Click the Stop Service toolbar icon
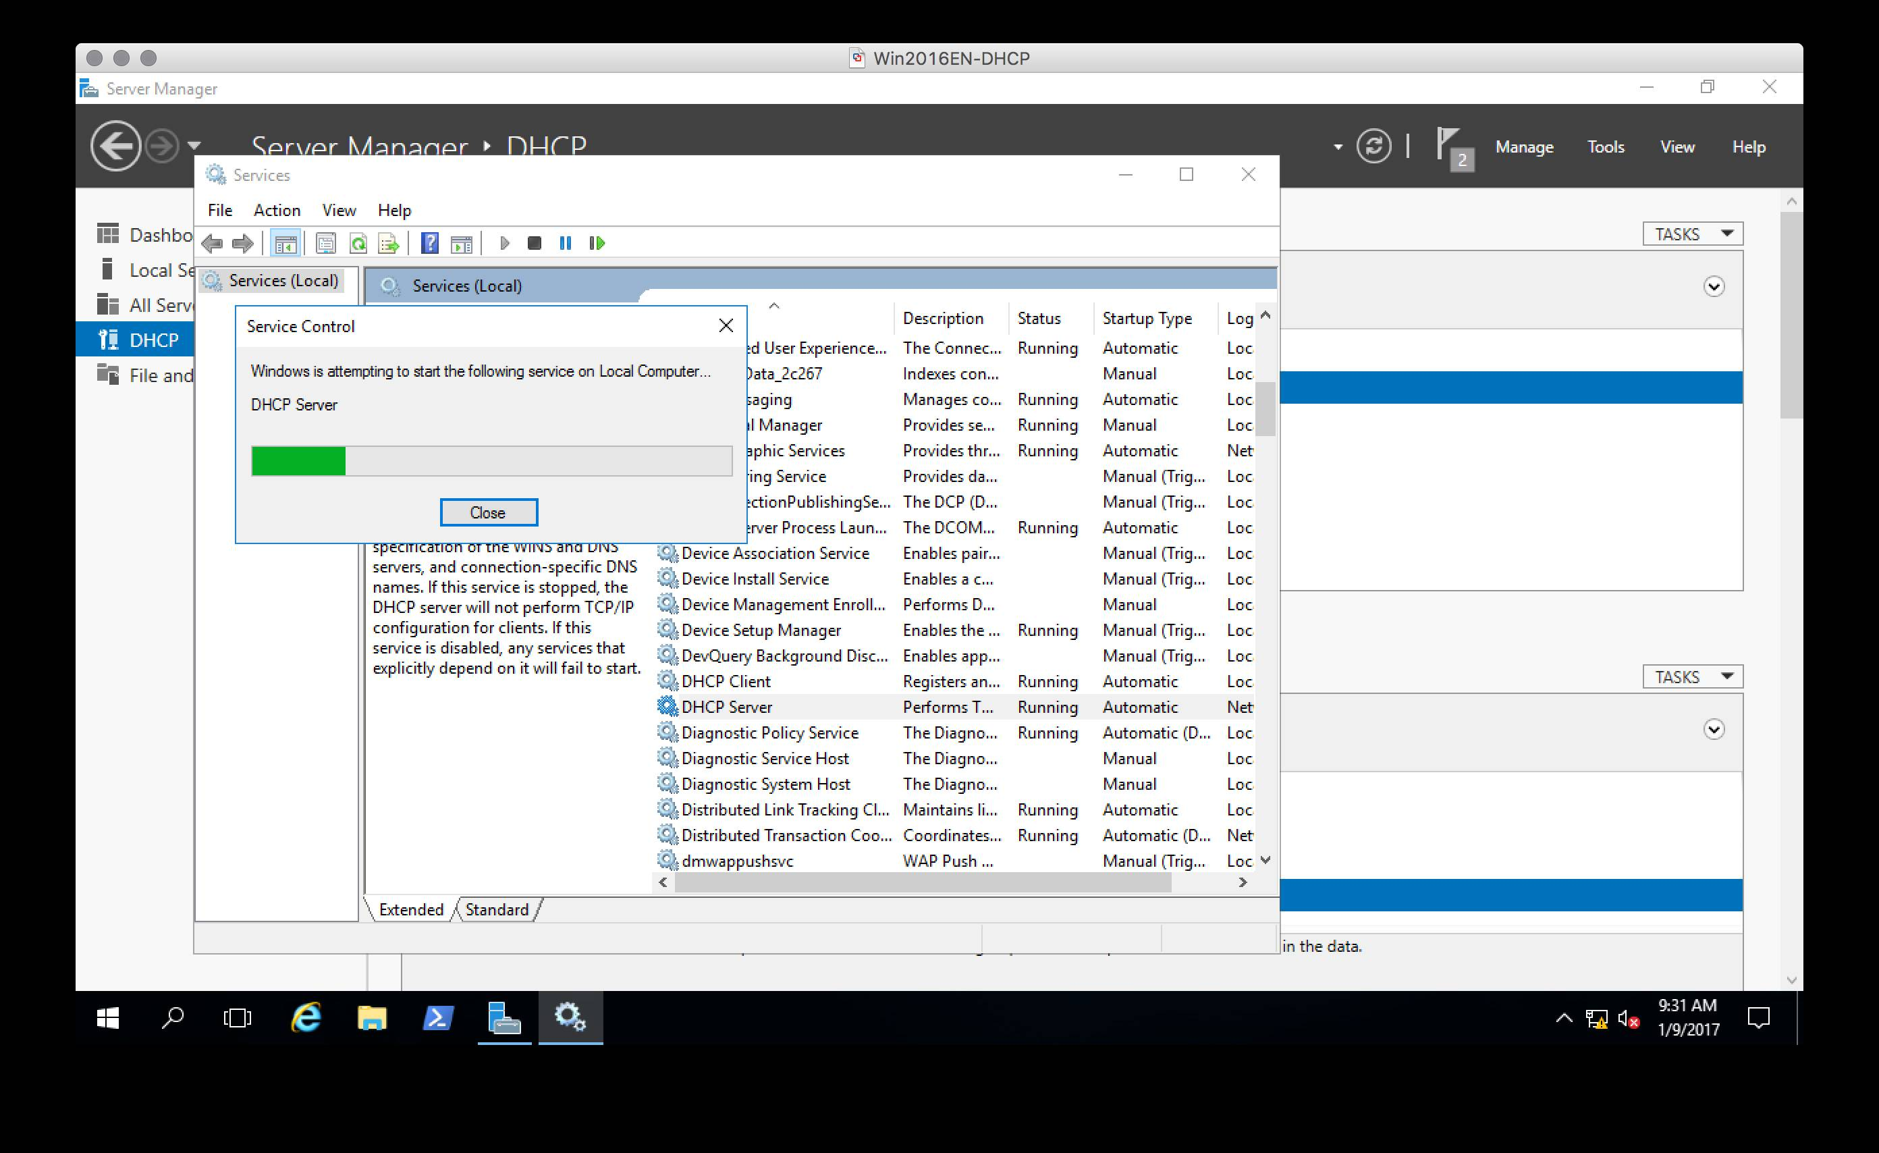The image size is (1879, 1153). click(x=534, y=243)
